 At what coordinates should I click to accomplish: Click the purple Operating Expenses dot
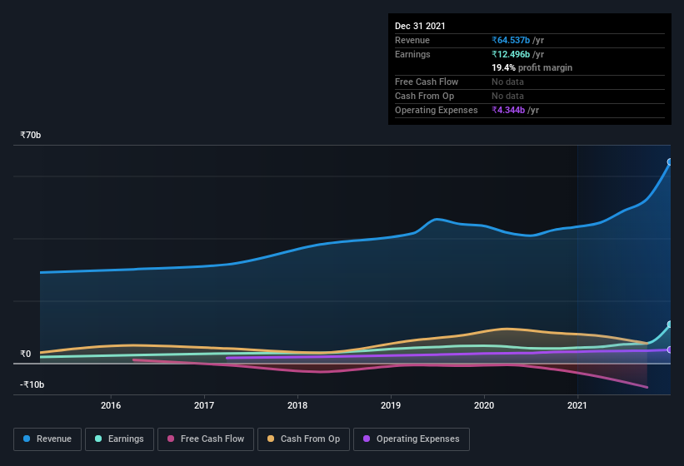point(367,439)
